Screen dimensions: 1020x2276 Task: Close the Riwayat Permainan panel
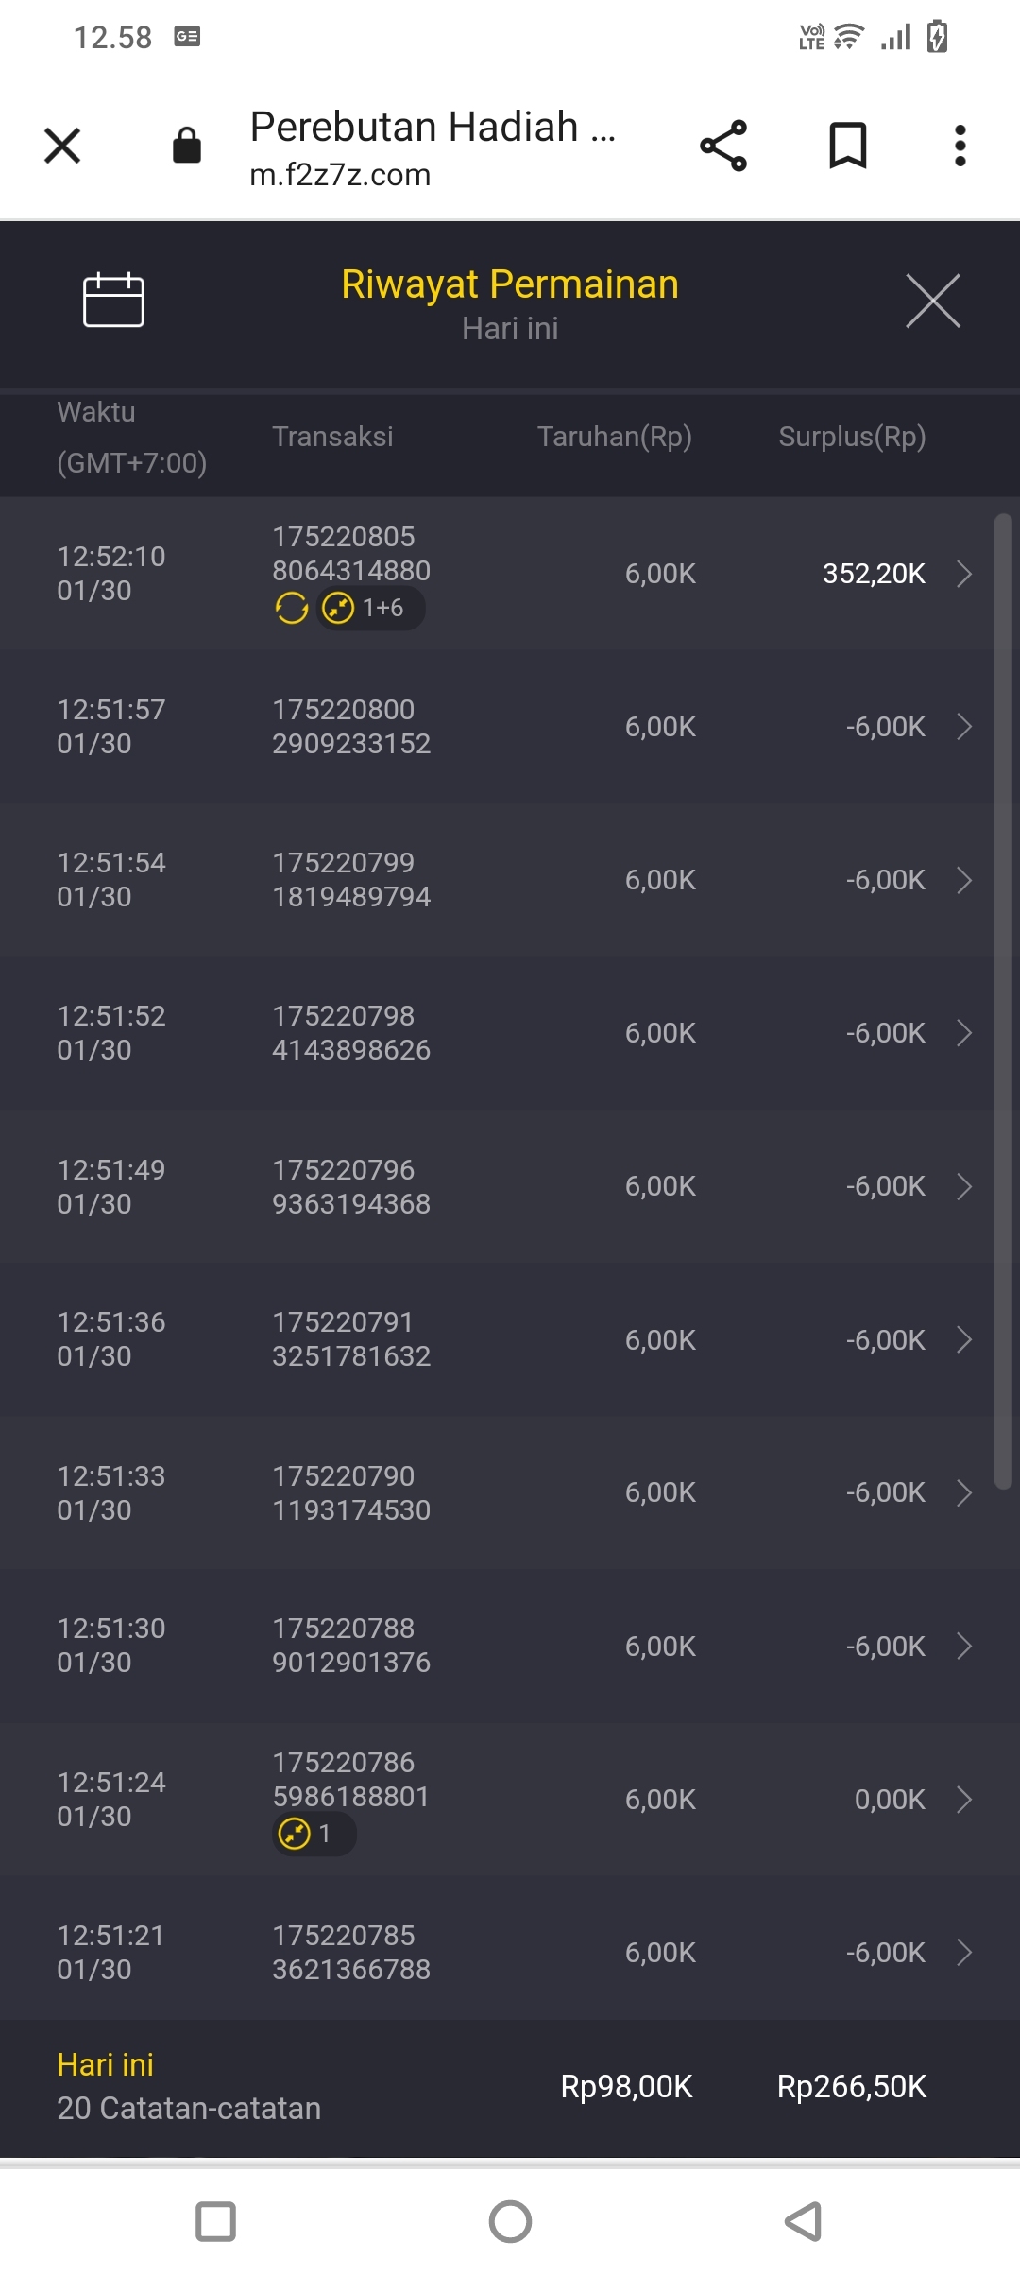(x=932, y=302)
